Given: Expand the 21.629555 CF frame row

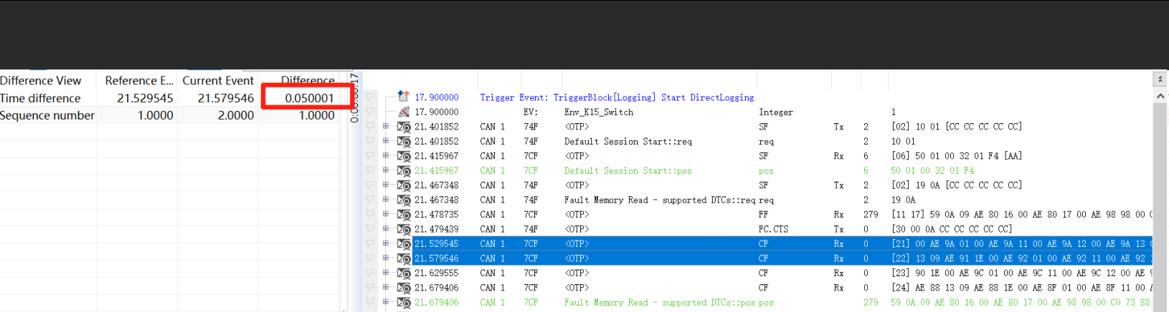Looking at the screenshot, I should click(386, 273).
